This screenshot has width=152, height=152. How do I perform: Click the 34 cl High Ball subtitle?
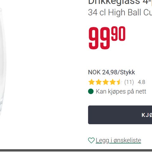[120, 12]
